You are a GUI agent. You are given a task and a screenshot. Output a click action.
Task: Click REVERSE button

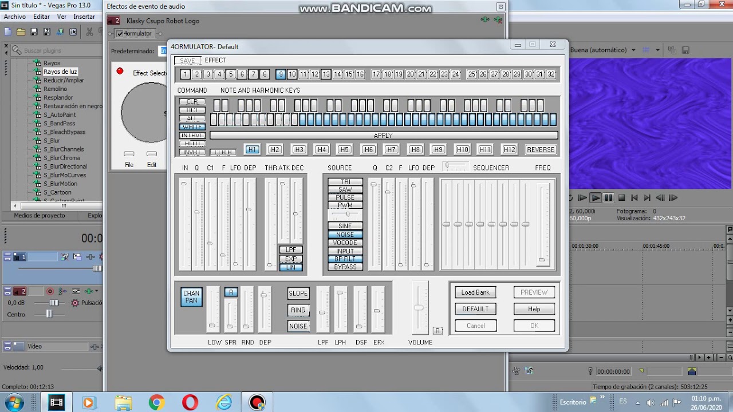pos(541,149)
